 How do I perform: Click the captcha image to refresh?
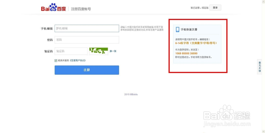pyautogui.click(x=99, y=51)
